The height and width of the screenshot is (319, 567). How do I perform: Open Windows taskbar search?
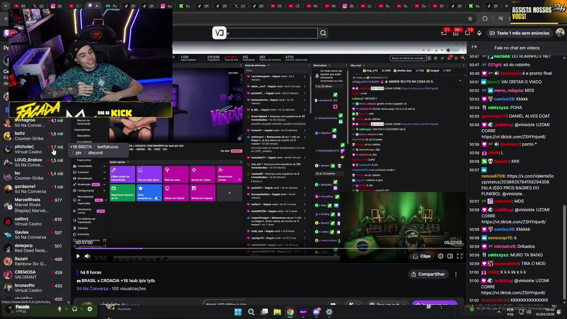click(x=251, y=312)
